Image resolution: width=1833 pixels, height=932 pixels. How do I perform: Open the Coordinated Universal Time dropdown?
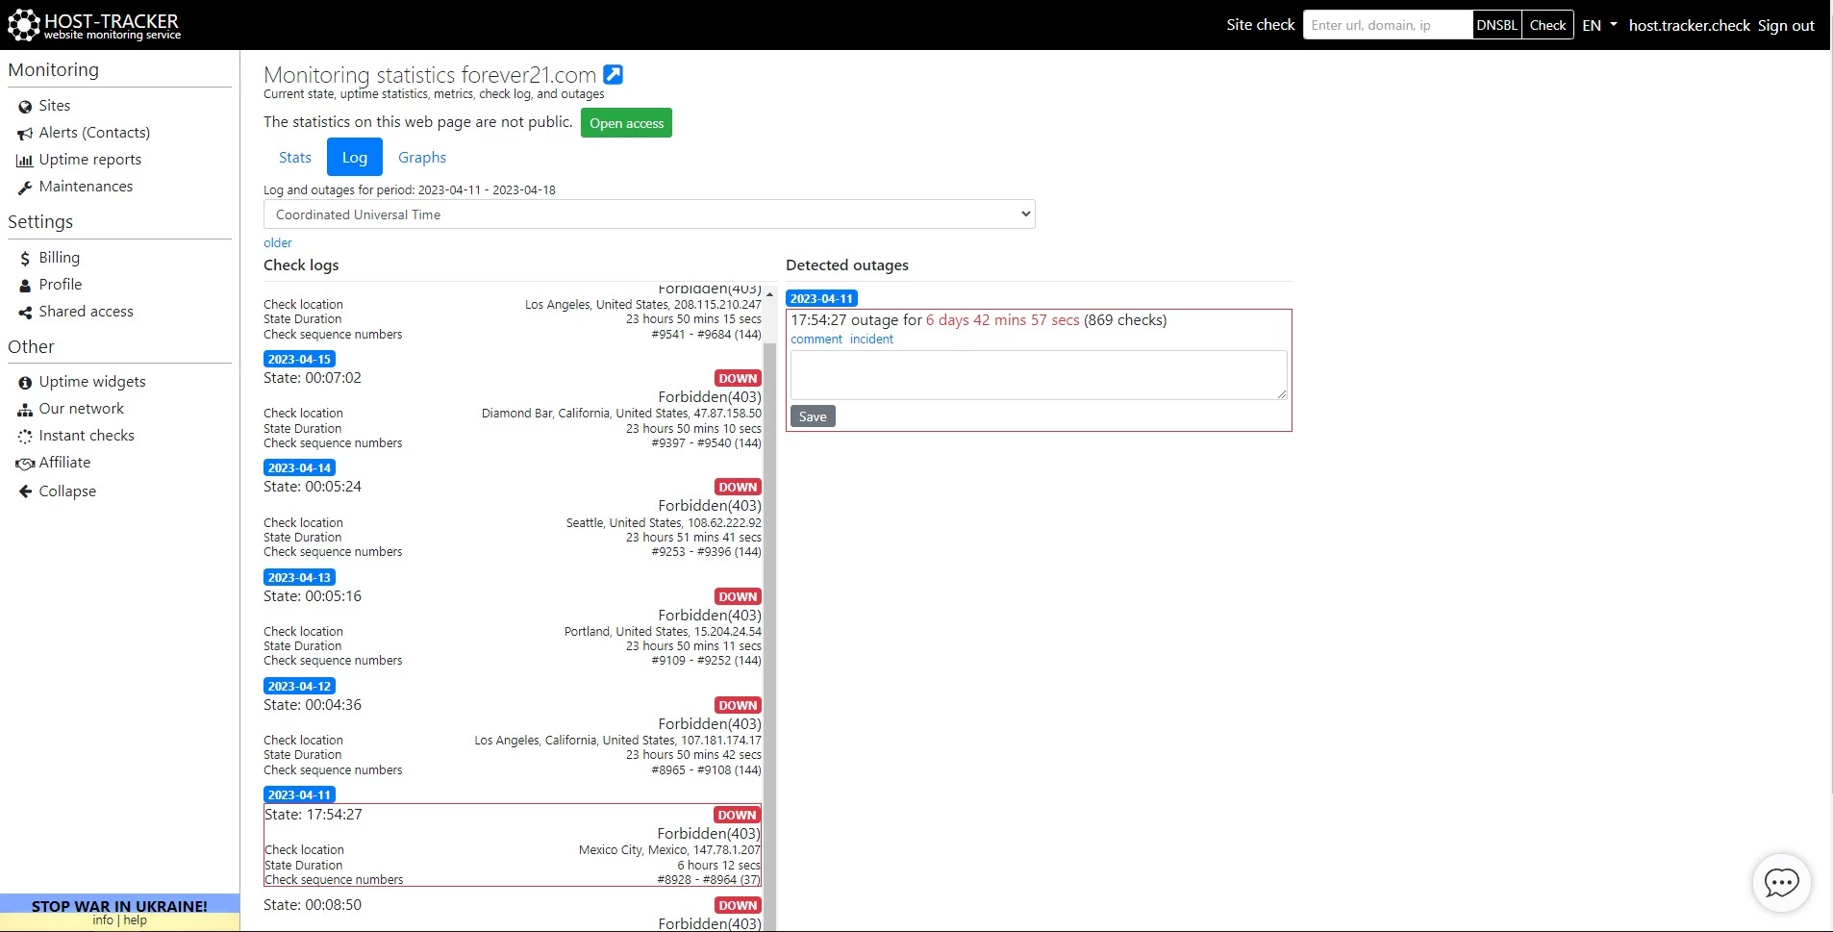[649, 214]
